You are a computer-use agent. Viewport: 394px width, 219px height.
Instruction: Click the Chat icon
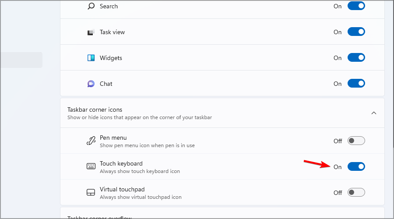click(91, 84)
